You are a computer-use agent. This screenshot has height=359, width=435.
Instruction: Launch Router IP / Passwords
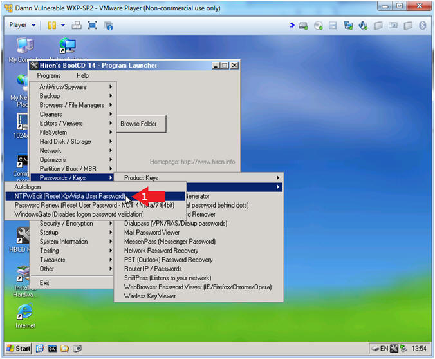tap(199, 269)
